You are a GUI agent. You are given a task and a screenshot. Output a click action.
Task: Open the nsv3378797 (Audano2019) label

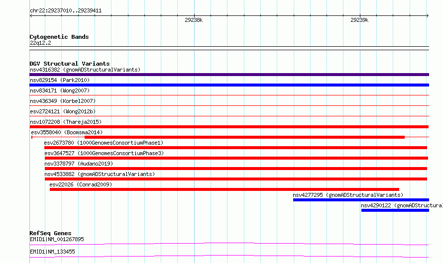(x=79, y=164)
